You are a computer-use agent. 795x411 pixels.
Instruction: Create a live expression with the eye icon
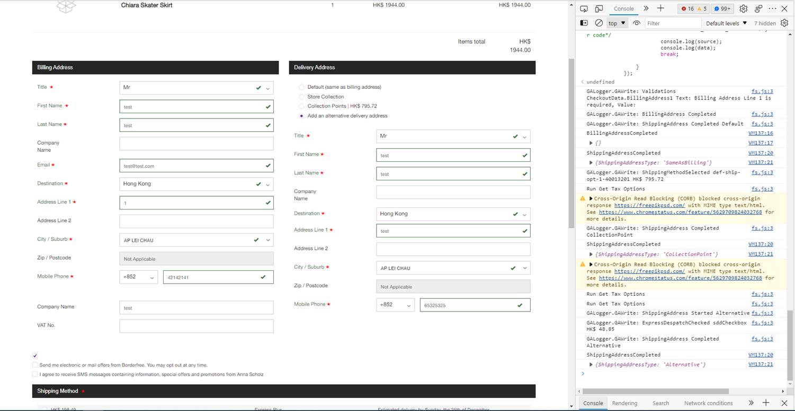[x=637, y=23]
